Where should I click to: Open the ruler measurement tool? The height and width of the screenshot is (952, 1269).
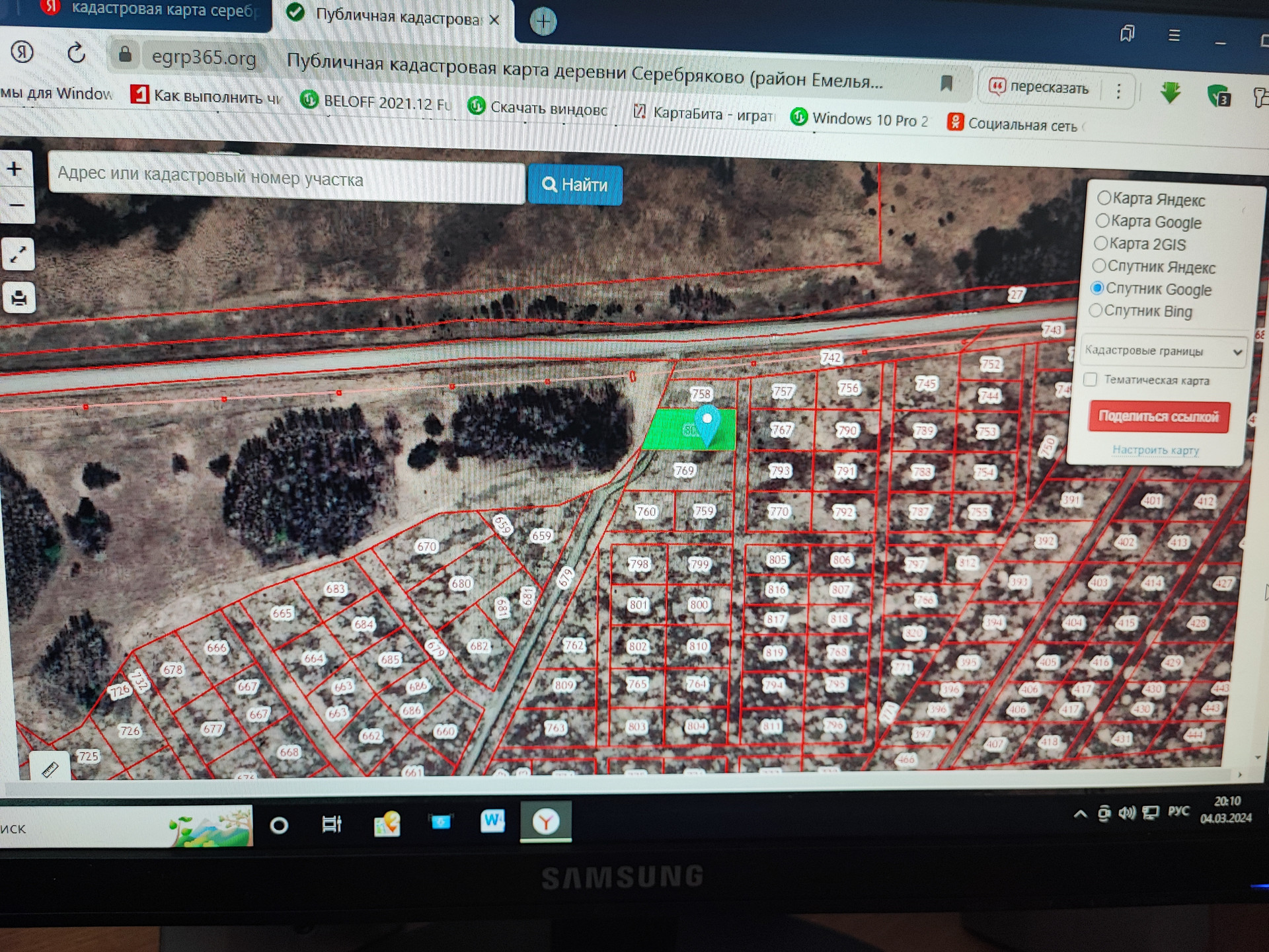pos(50,769)
